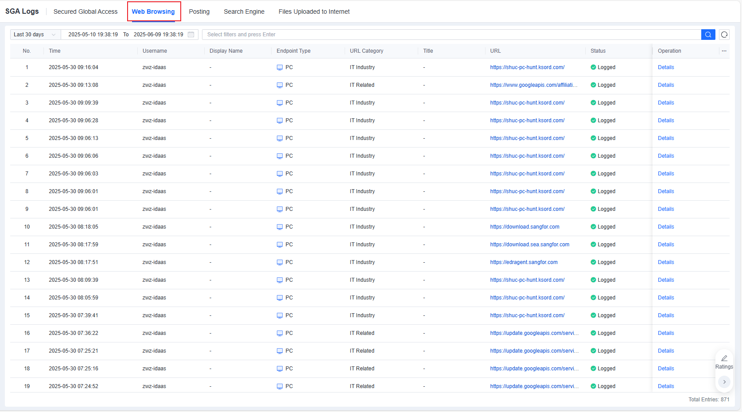This screenshot has height=412, width=742.
Task: Open shuc-pc-hunt URL in row 1
Action: point(527,67)
